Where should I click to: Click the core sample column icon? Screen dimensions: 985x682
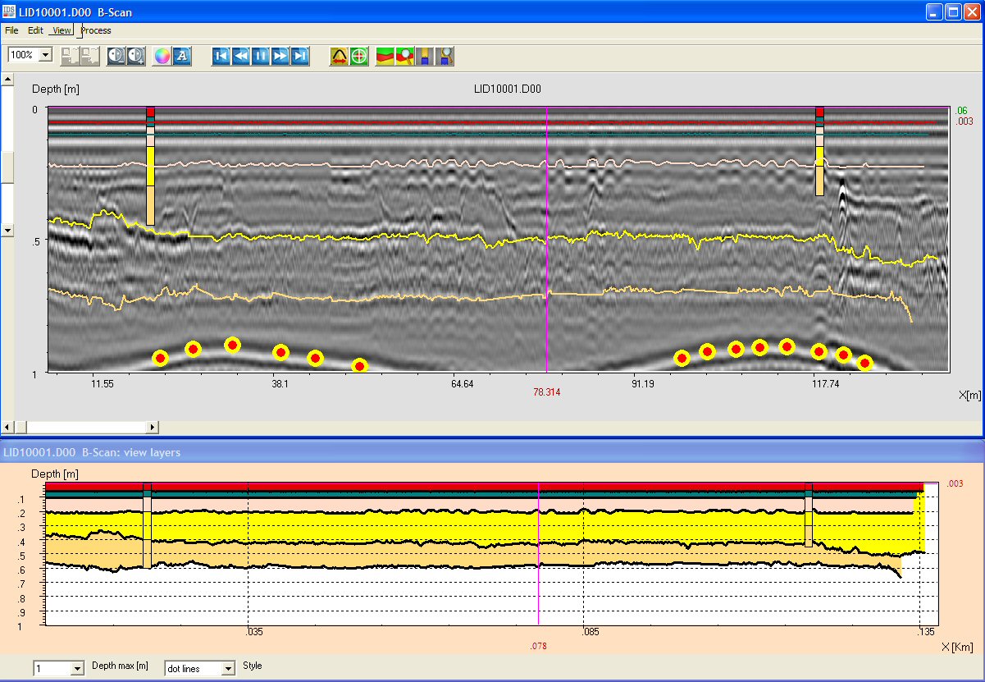click(x=425, y=56)
